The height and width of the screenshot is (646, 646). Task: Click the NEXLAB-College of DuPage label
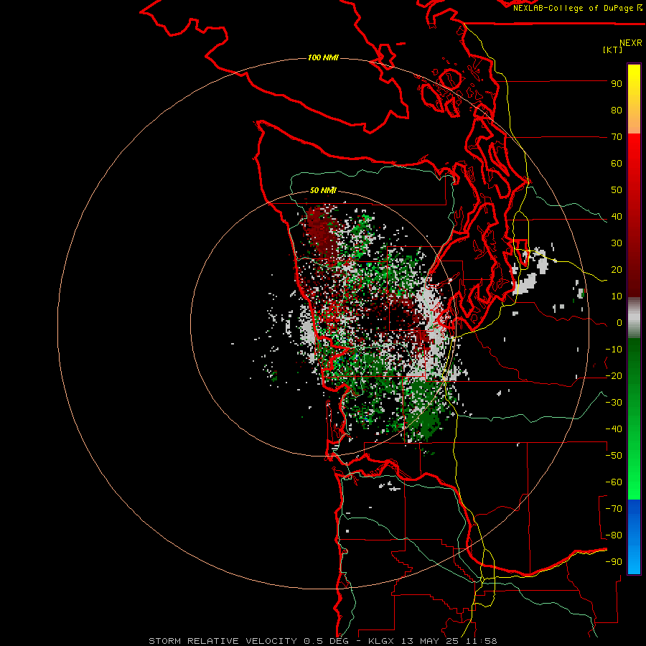(x=573, y=8)
